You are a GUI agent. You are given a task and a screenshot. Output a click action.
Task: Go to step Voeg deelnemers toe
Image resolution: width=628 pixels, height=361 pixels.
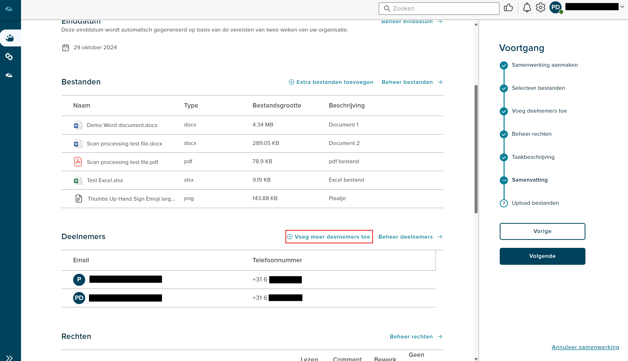[539, 111]
